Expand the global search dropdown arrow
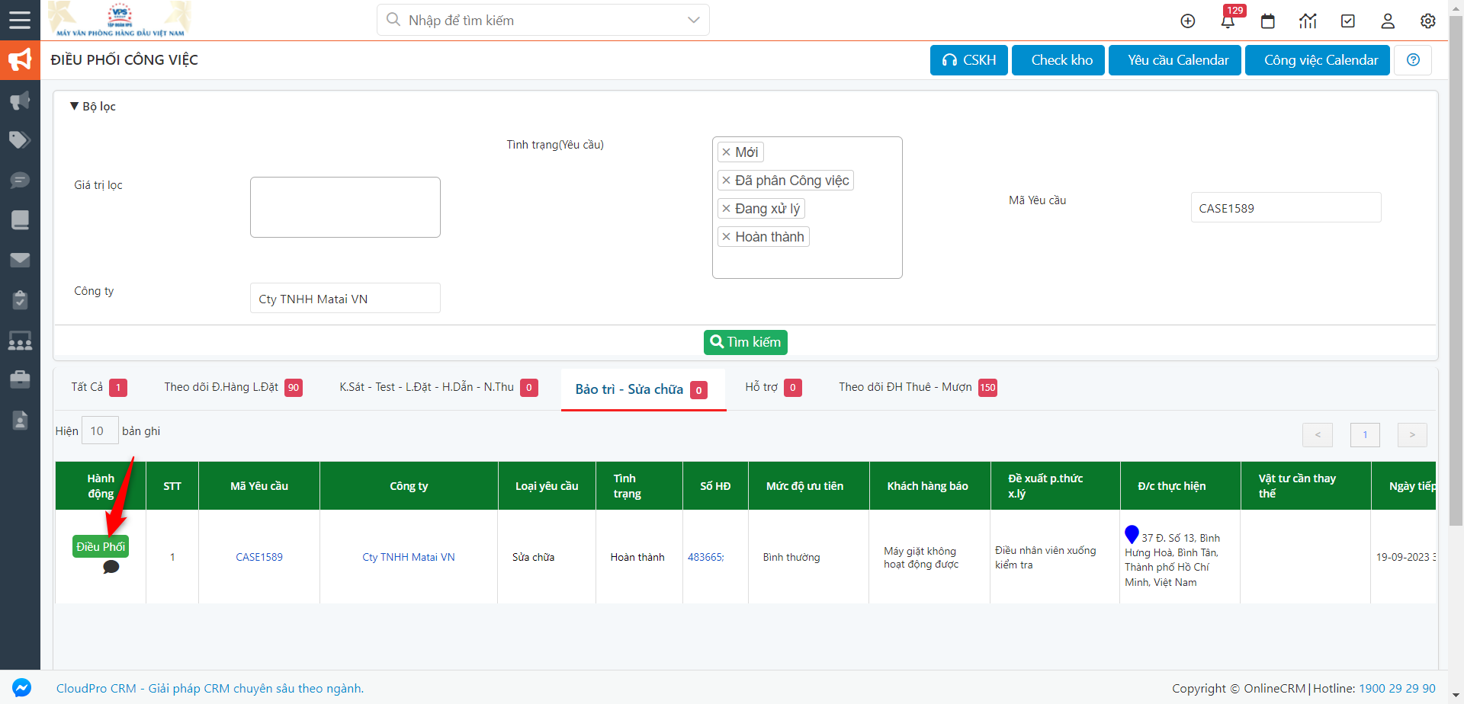Screen dimensions: 1464x704 point(693,20)
